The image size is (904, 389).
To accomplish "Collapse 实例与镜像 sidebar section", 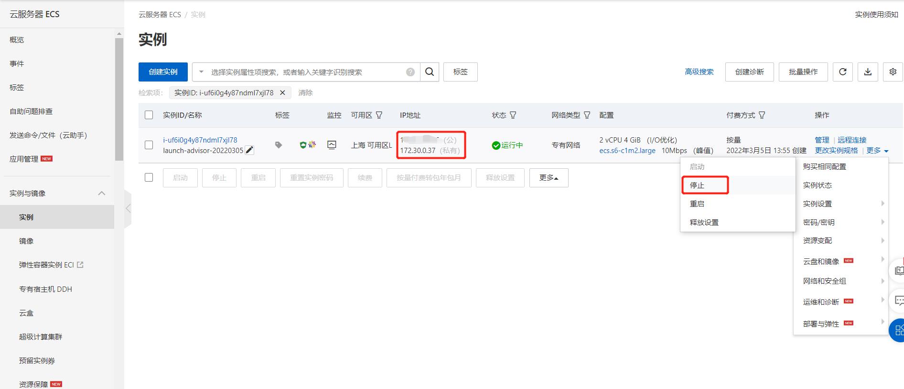I will pyautogui.click(x=102, y=193).
